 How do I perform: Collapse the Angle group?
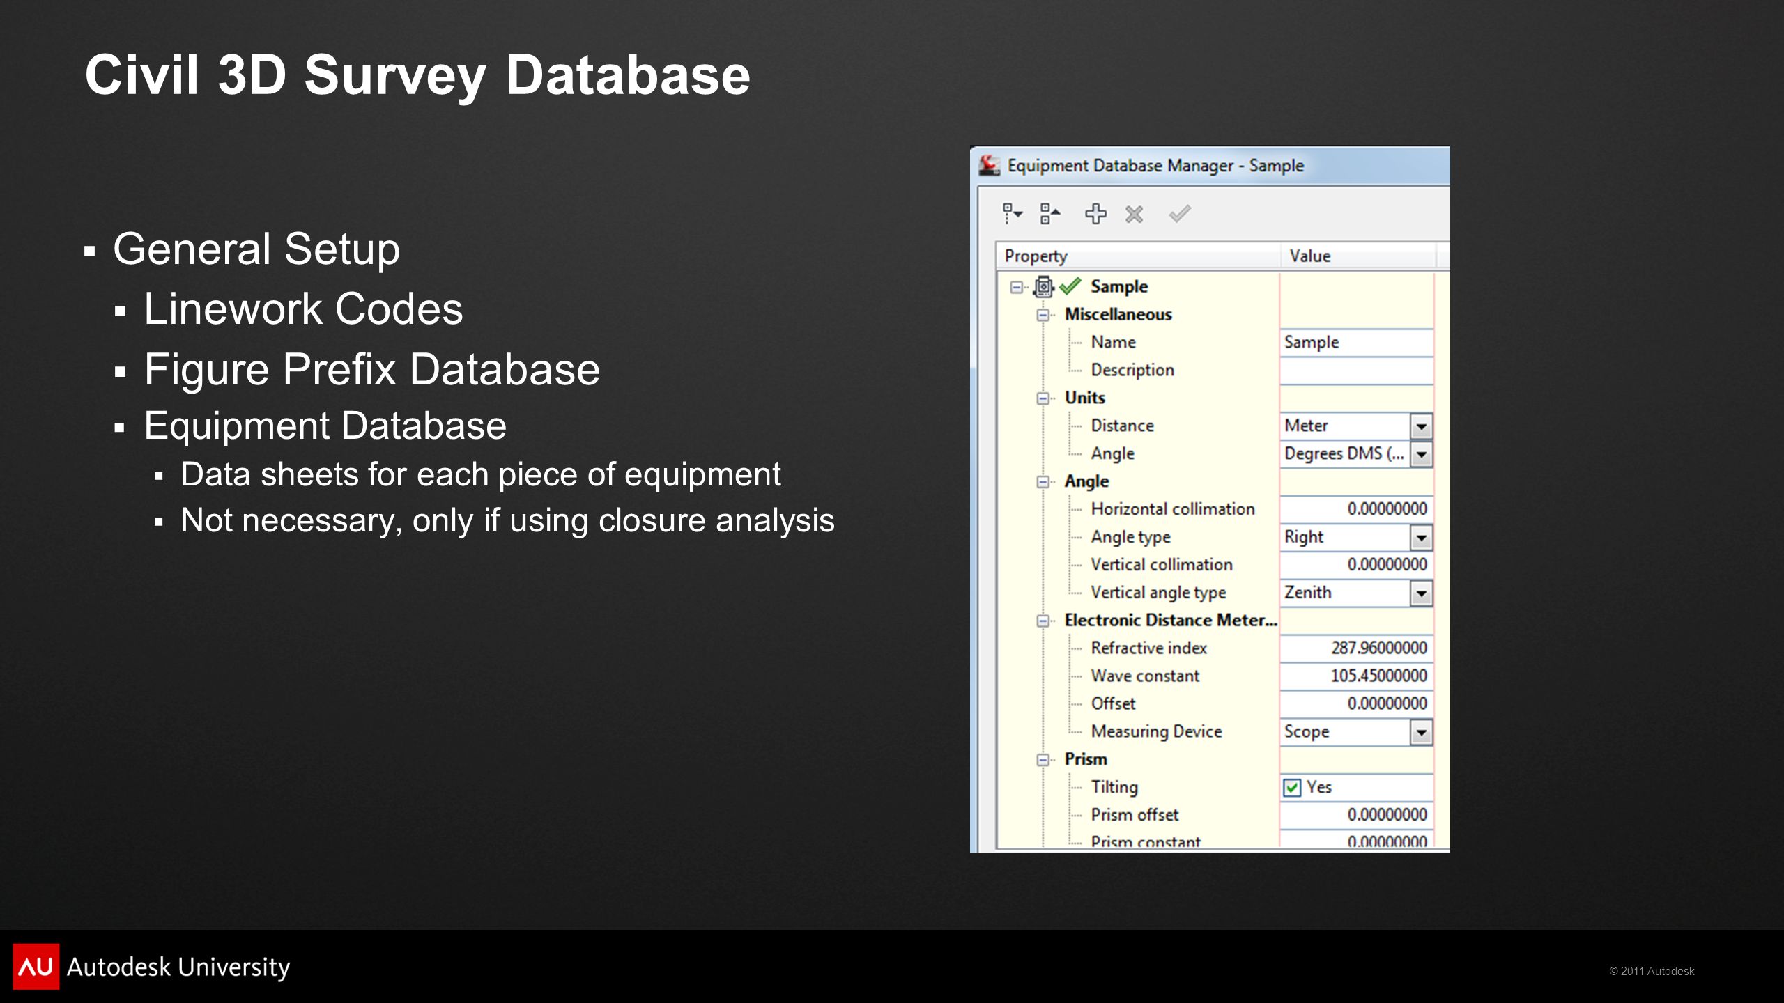[x=1043, y=482]
